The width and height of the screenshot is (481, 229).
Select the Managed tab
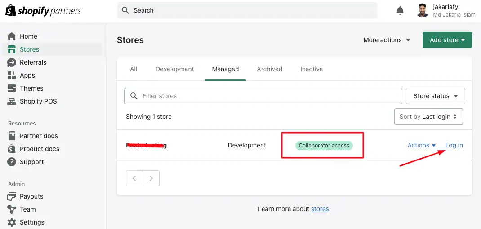(225, 69)
